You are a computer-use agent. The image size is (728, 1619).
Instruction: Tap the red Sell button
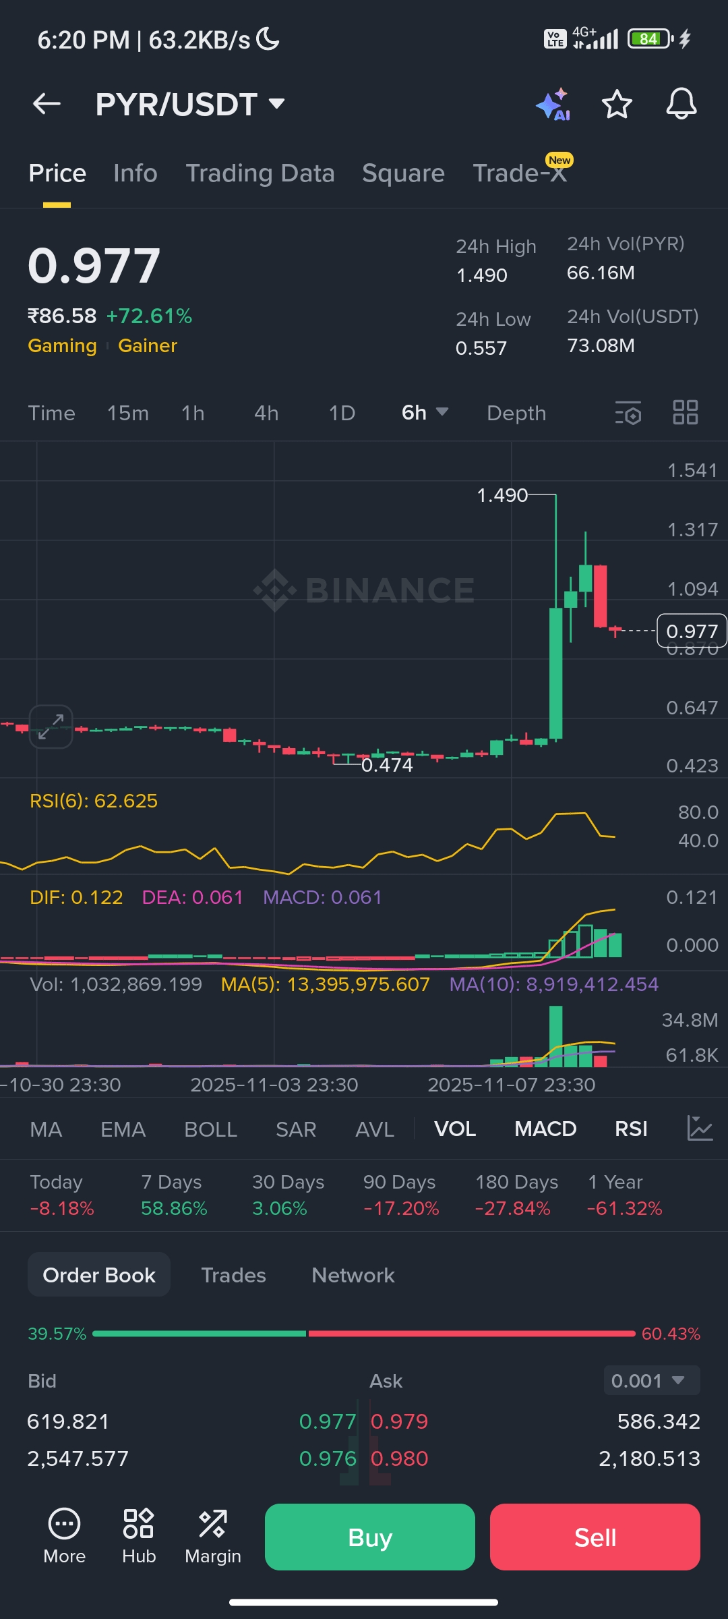(595, 1537)
